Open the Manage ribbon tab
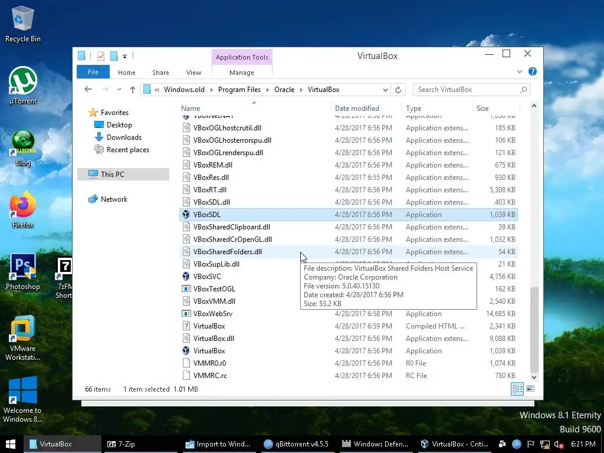The height and width of the screenshot is (453, 604). pyautogui.click(x=241, y=73)
